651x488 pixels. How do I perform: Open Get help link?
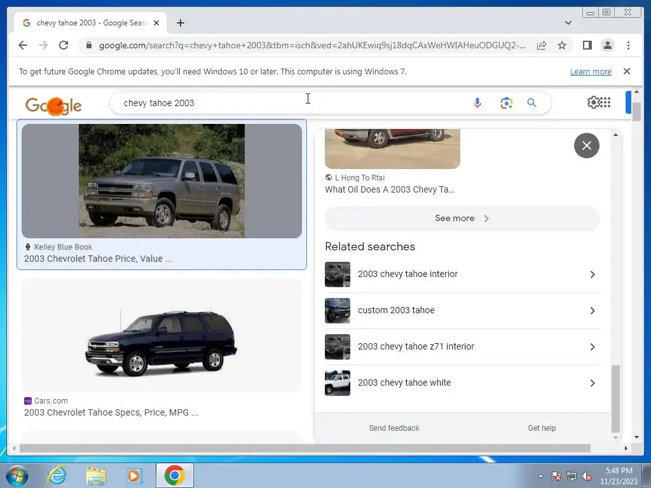pos(542,428)
